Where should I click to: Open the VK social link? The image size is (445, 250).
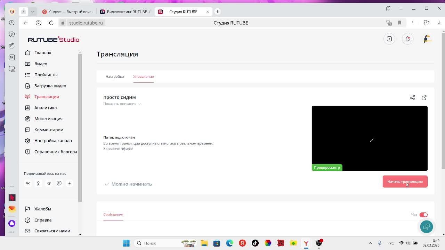(x=28, y=183)
